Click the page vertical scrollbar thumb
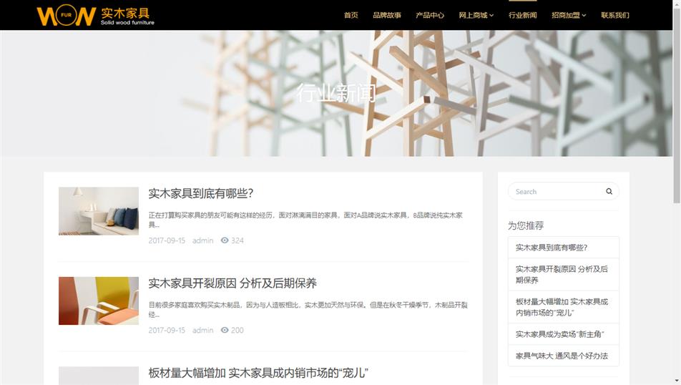 pos(677,104)
